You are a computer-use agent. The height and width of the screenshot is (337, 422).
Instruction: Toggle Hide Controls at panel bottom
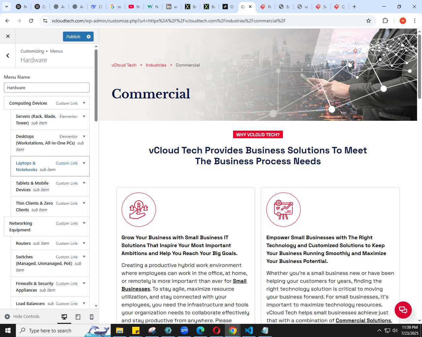click(x=22, y=317)
